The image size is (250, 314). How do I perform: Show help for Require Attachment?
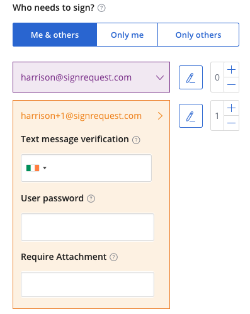113,257
